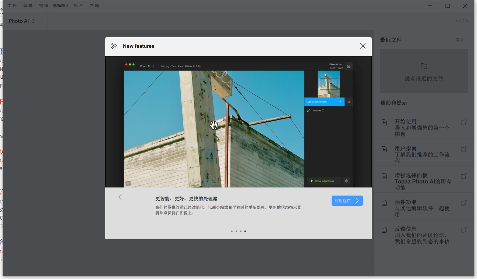This screenshot has width=477, height=279.
Task: Click the feature title 更智能、更好、更快的处理器
Action: 186,198
